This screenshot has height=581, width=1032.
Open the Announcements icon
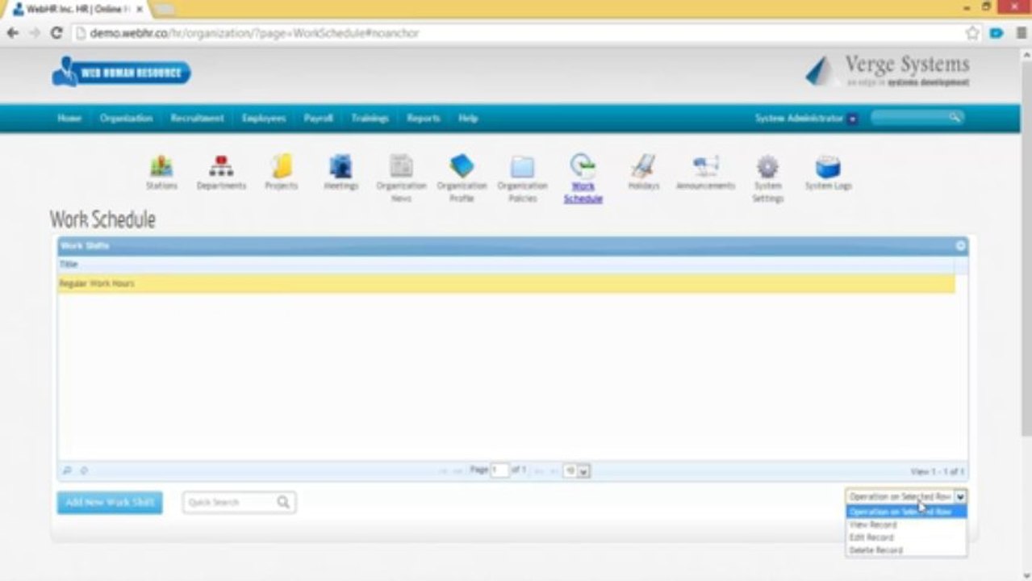pos(705,166)
